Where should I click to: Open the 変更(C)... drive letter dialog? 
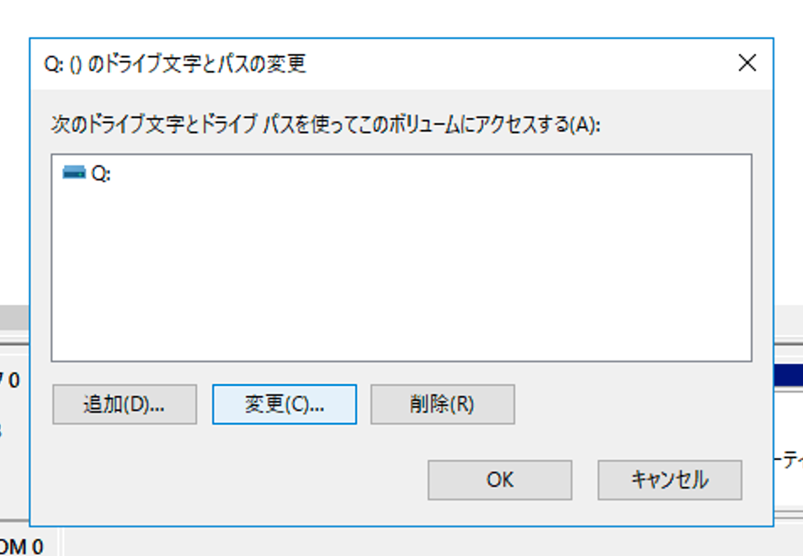click(285, 404)
